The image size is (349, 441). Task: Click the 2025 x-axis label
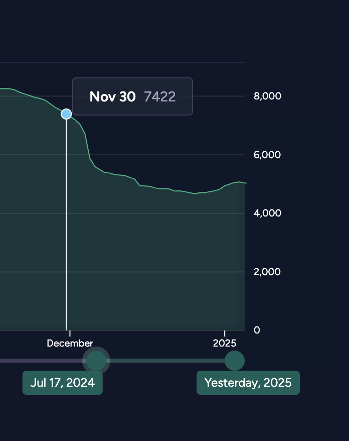[x=225, y=344]
